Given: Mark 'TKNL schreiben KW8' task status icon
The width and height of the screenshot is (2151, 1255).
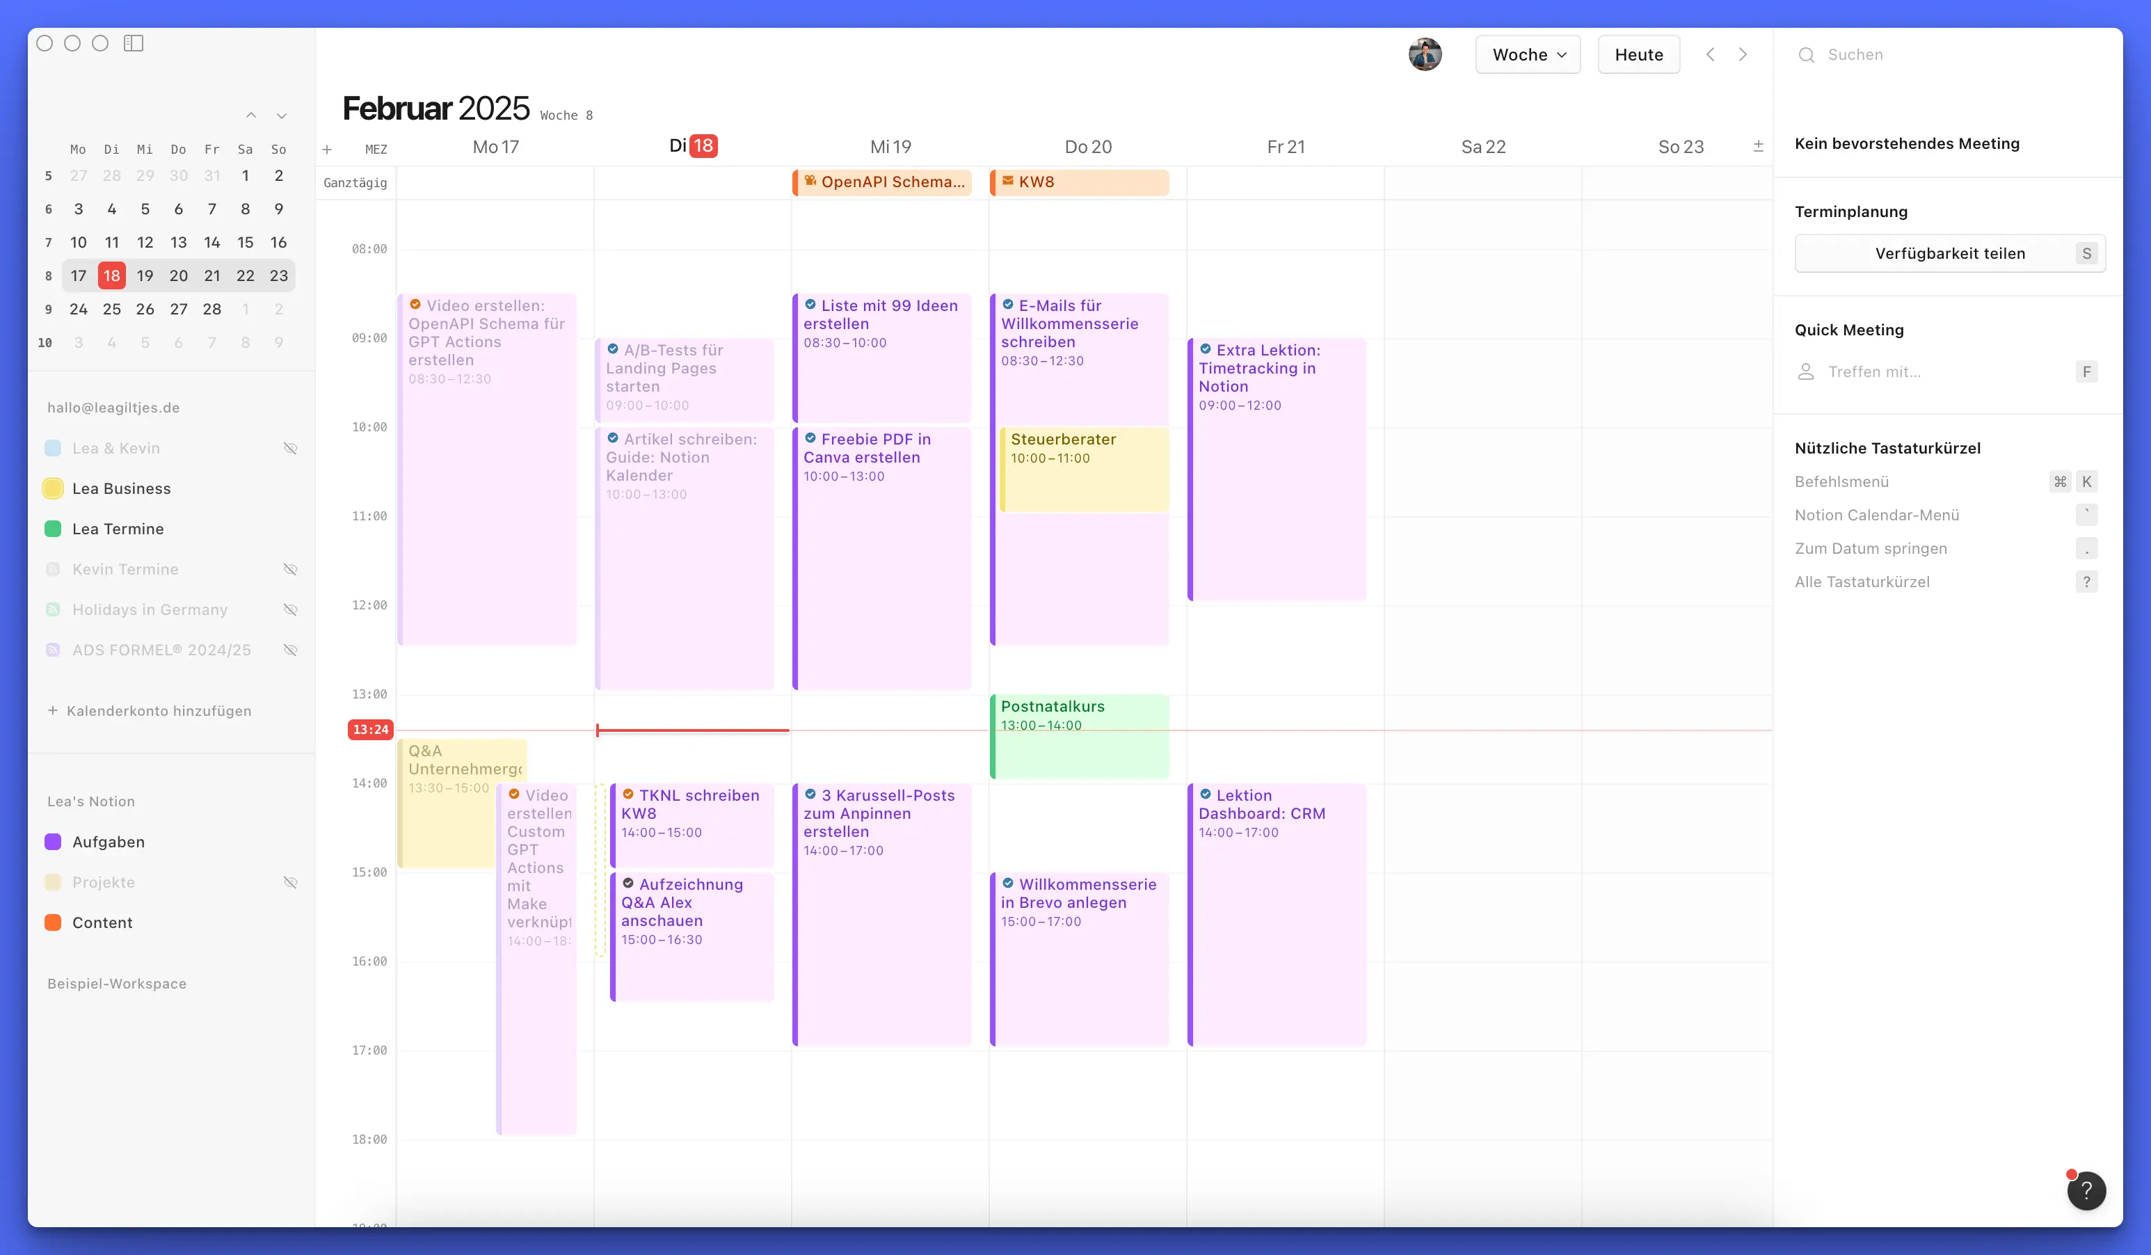Looking at the screenshot, I should 628,794.
